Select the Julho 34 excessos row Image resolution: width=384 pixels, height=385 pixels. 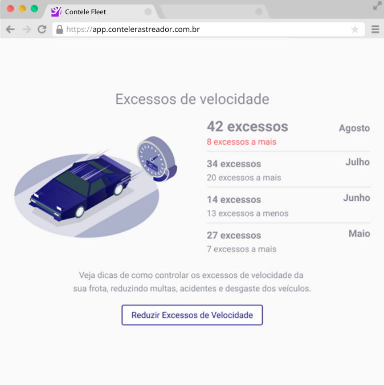(288, 169)
